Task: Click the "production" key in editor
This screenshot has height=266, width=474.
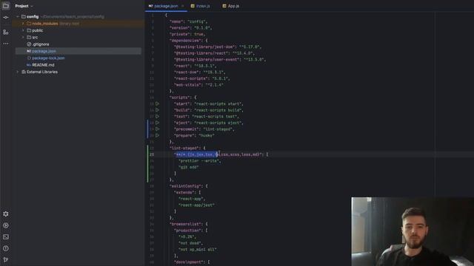Action: (x=188, y=231)
